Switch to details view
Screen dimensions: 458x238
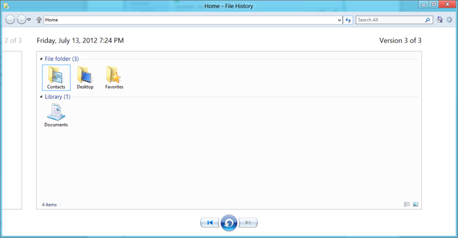(x=407, y=204)
